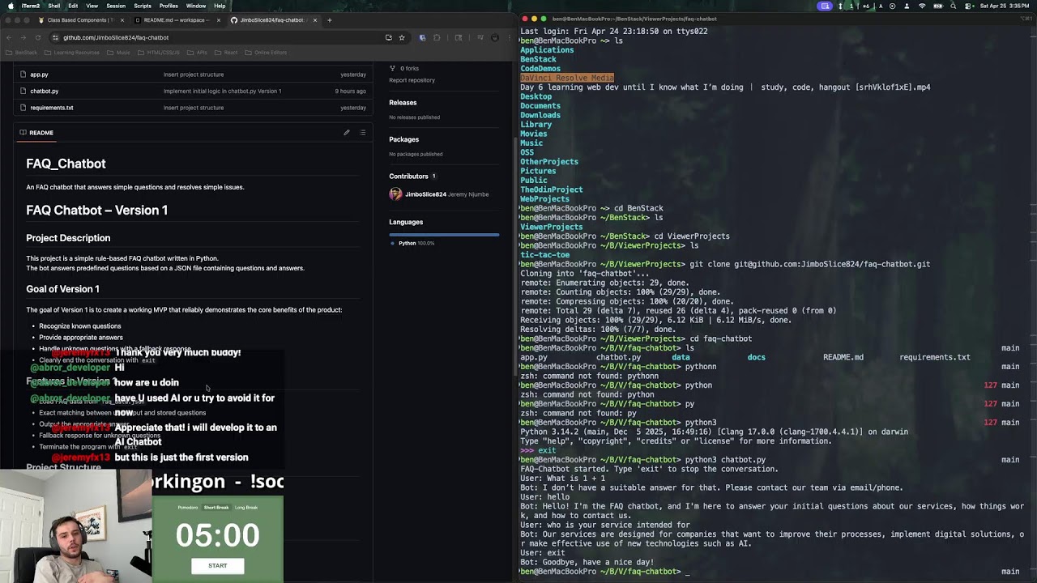
Task: Open the Scripts menu
Action: tap(143, 6)
